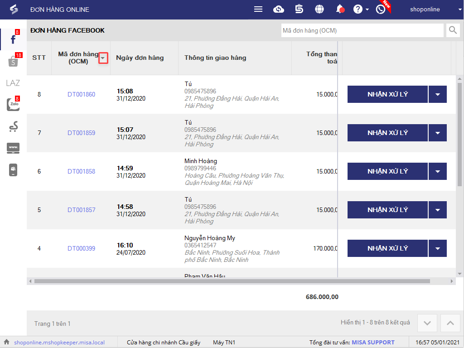The image size is (464, 348).
Task: Click Nhận xử lý for order DT001858
Action: point(387,171)
